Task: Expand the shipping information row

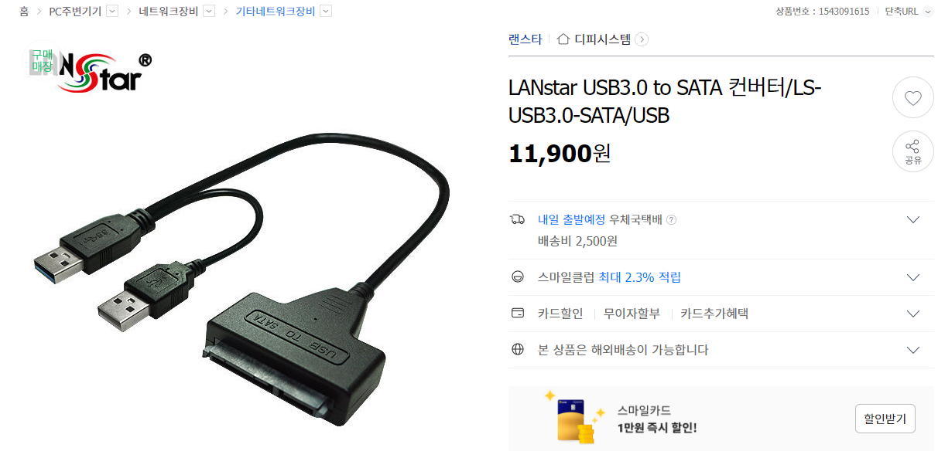Action: [x=913, y=219]
